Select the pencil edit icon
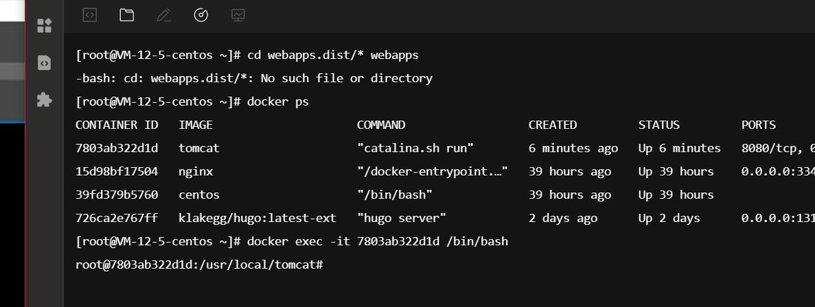 tap(163, 15)
